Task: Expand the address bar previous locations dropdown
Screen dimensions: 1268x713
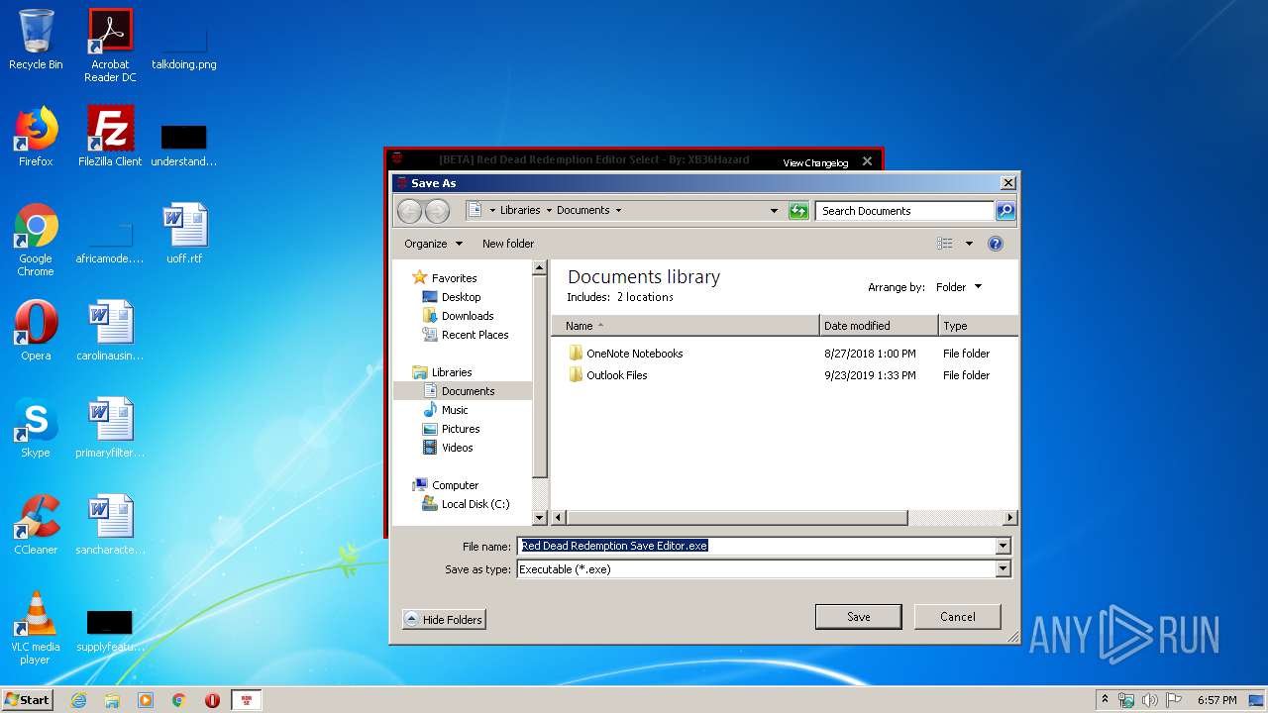Action: (x=774, y=210)
